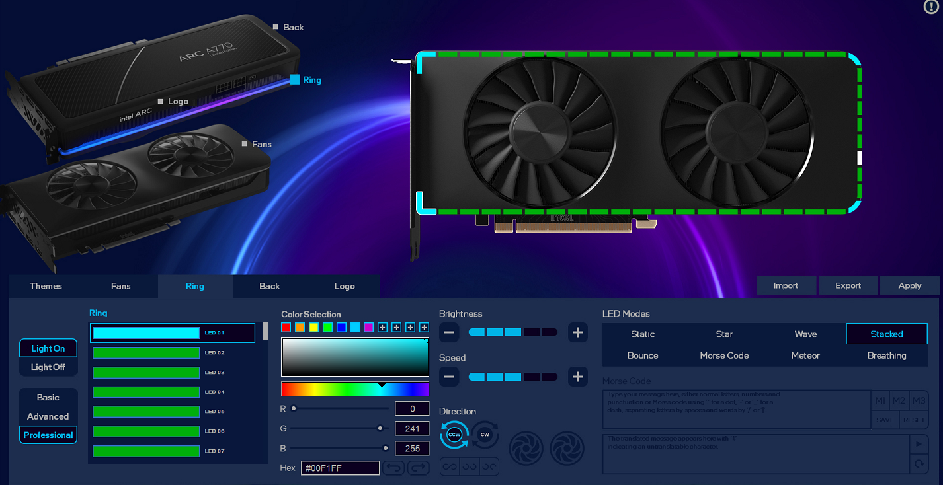The width and height of the screenshot is (943, 485).
Task: Choose the Static LED mode
Action: (x=643, y=334)
